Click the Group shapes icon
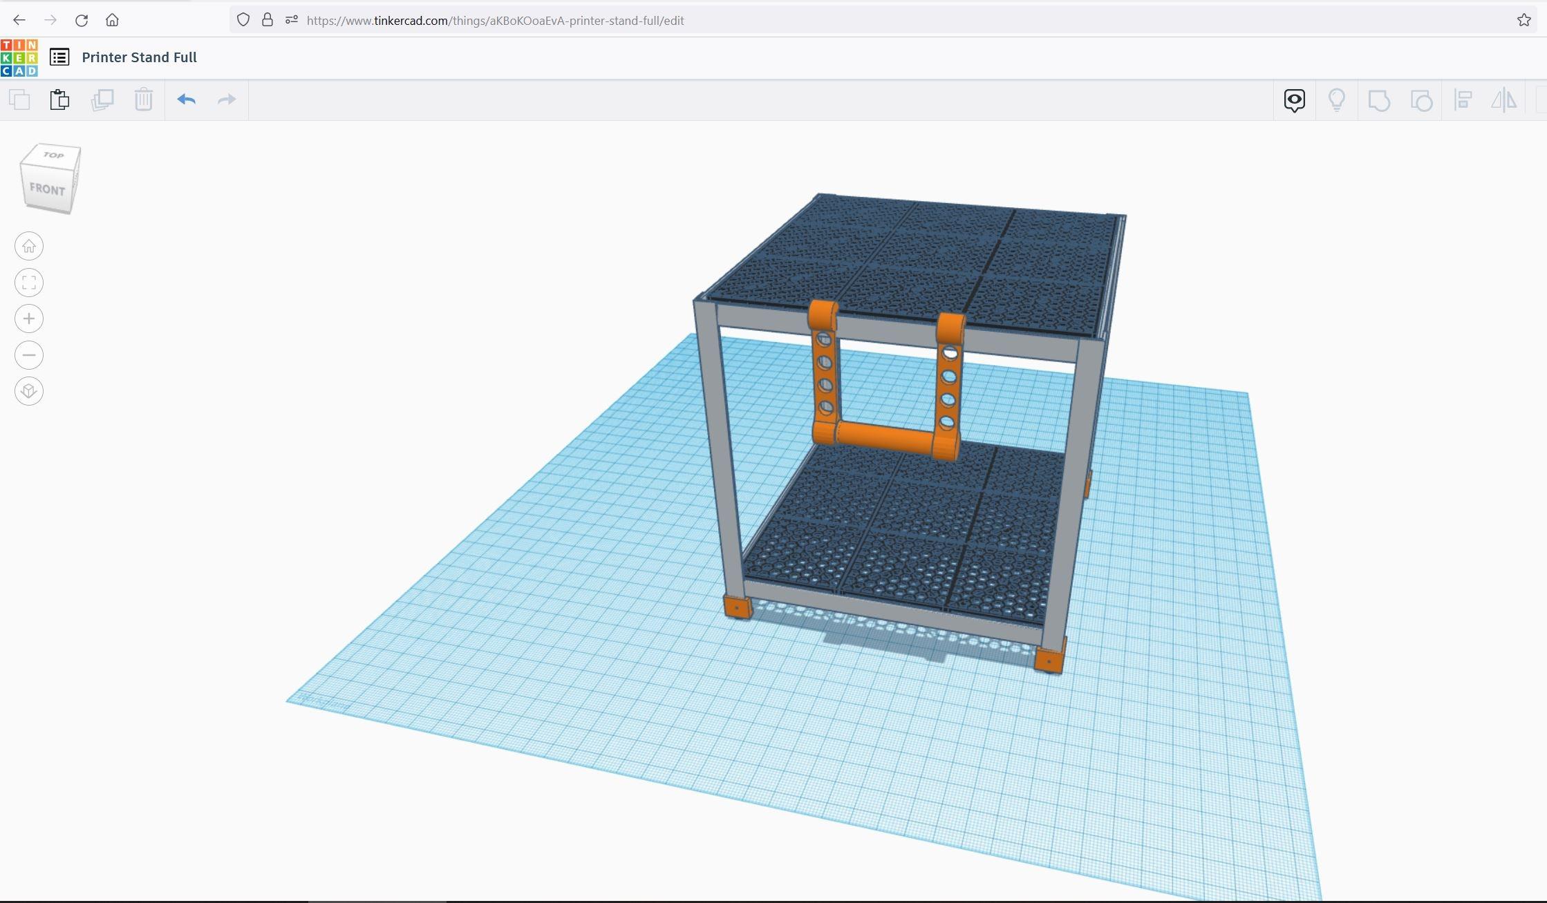This screenshot has height=903, width=1547. click(1379, 100)
